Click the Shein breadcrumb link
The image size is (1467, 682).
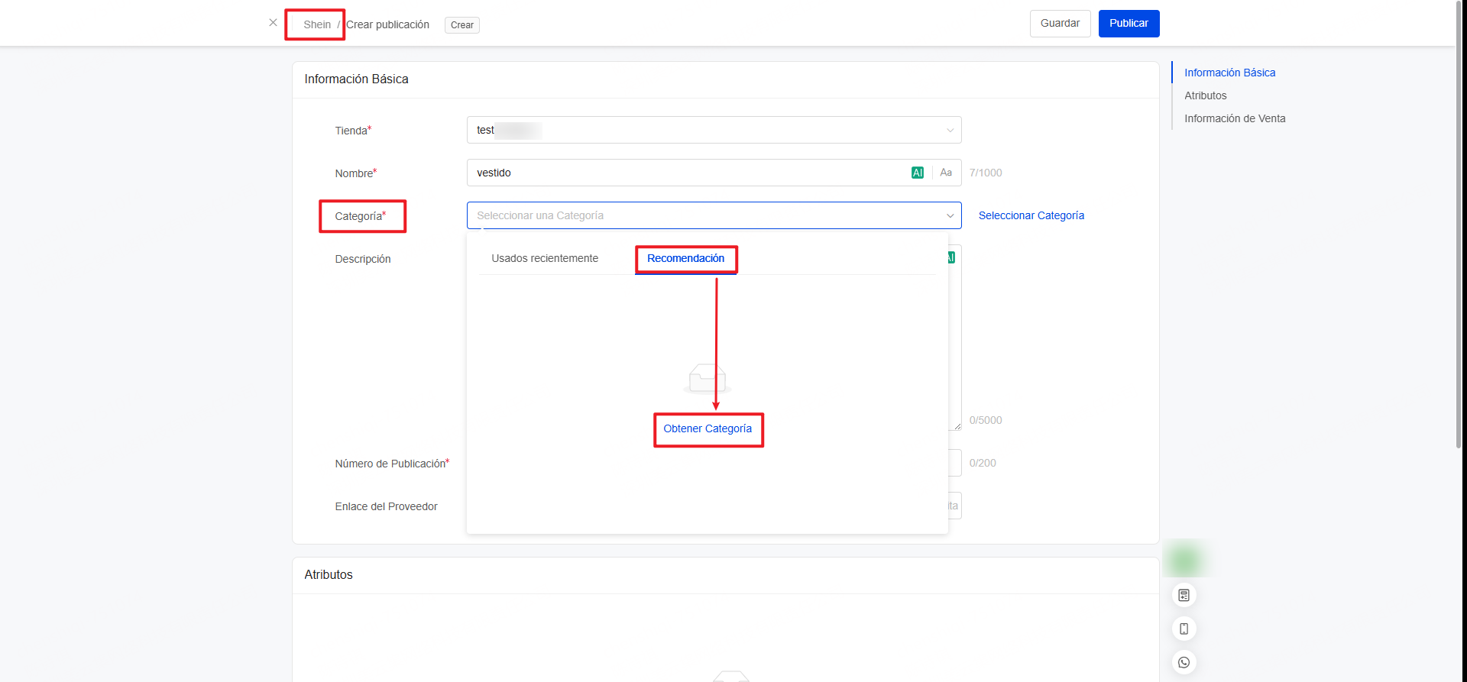(x=317, y=24)
